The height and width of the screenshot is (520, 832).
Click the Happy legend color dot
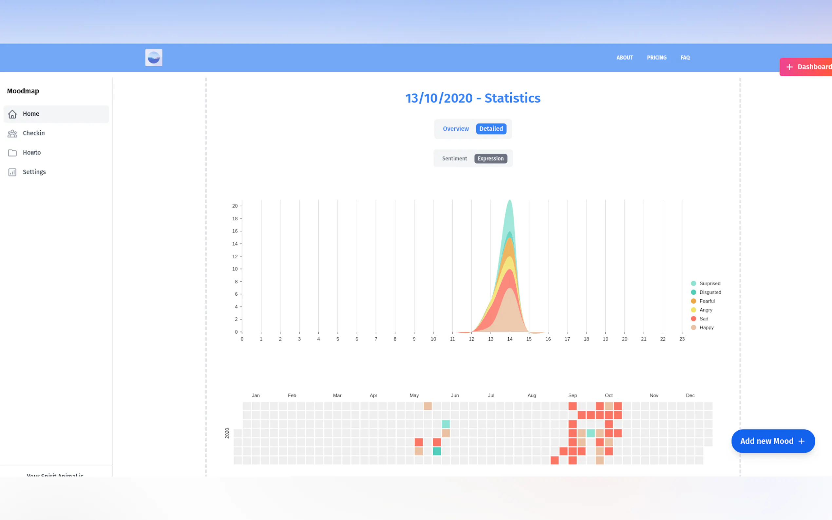693,327
